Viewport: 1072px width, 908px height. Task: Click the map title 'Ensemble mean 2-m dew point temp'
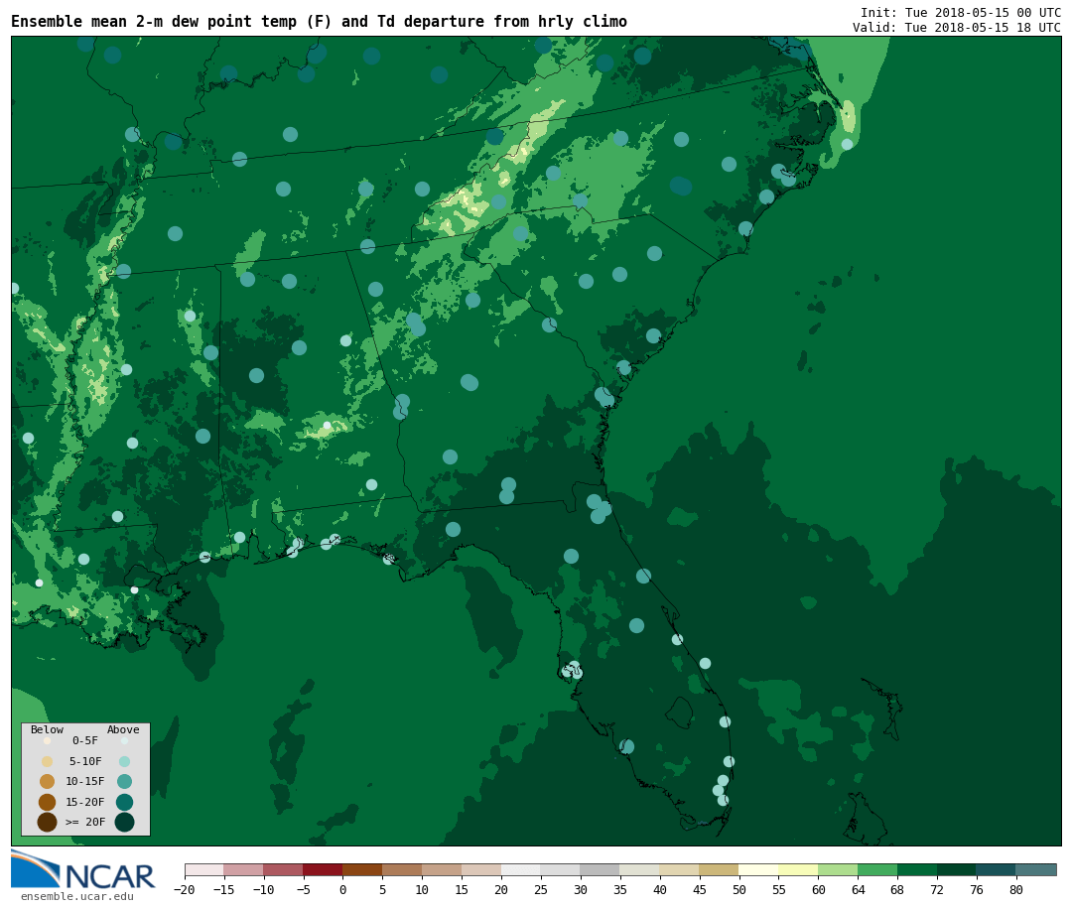(x=154, y=22)
